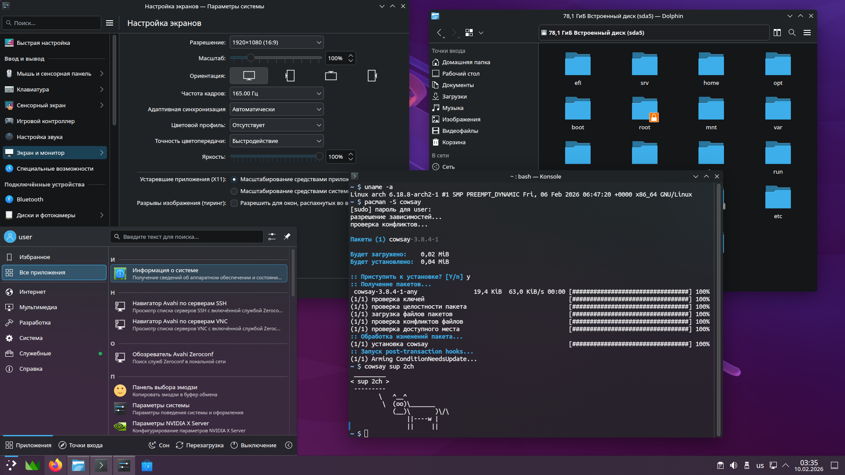Open Dolphin search magnifier icon

point(792,33)
